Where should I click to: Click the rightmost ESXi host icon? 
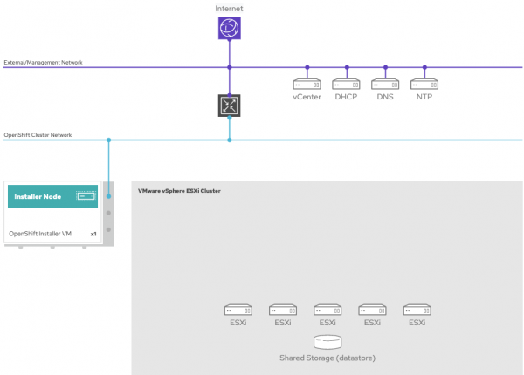pos(417,310)
